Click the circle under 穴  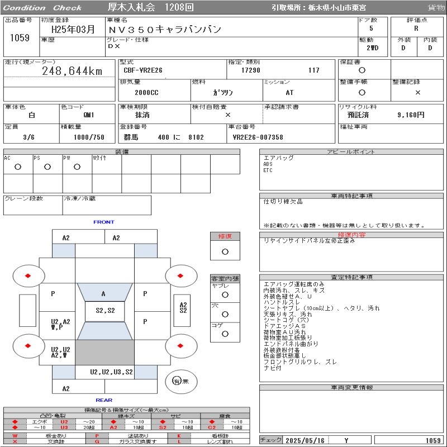click(x=225, y=315)
